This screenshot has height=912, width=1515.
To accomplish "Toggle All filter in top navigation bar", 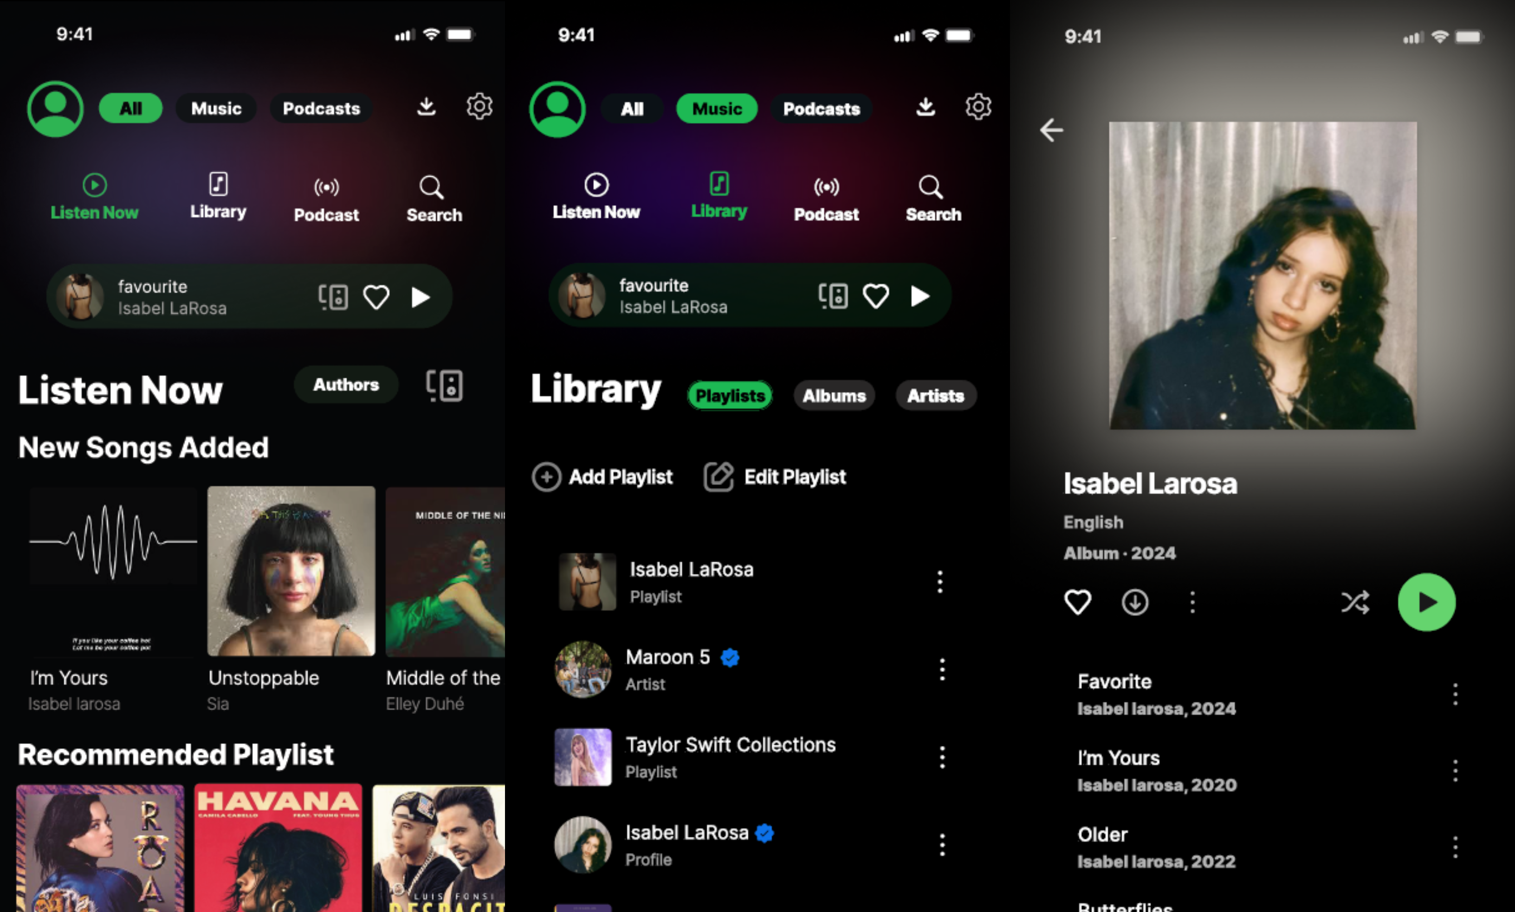I will point(131,107).
